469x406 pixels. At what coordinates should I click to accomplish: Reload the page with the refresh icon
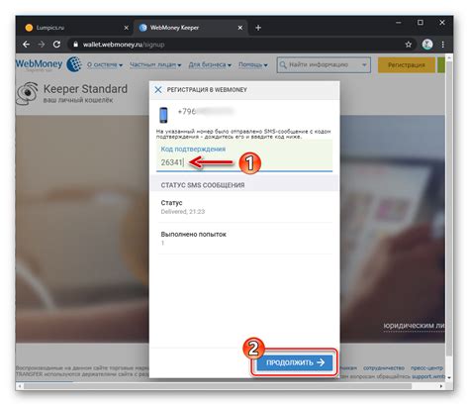pos(56,45)
